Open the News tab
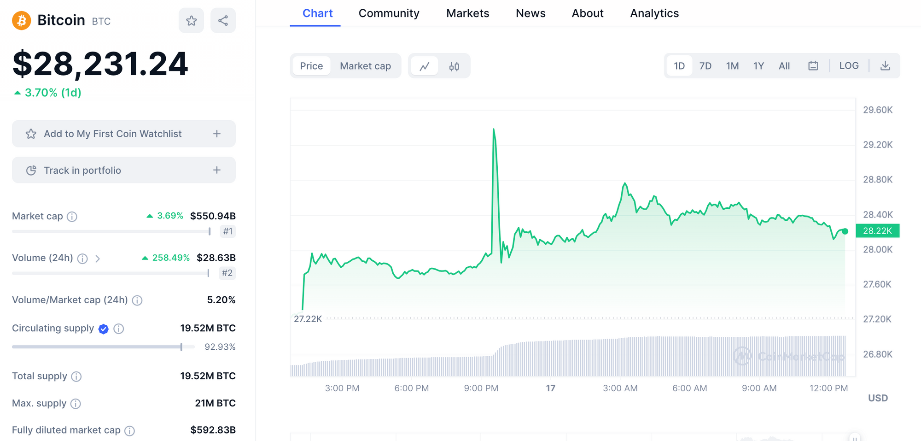This screenshot has width=921, height=441. point(530,13)
